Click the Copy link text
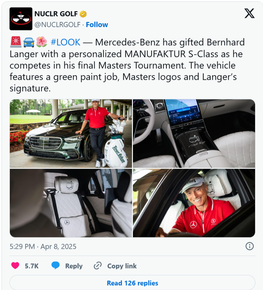 pyautogui.click(x=122, y=266)
